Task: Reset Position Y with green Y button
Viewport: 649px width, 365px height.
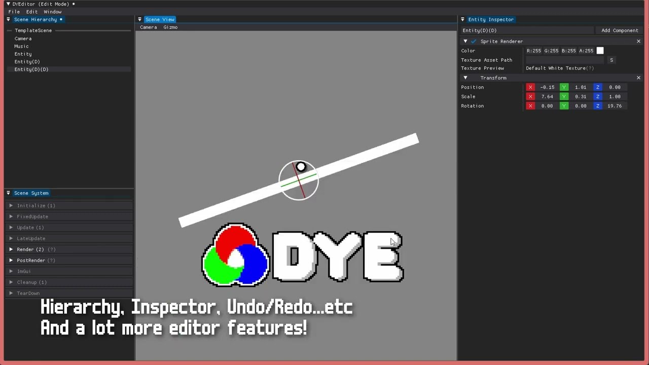Action: tap(564, 87)
